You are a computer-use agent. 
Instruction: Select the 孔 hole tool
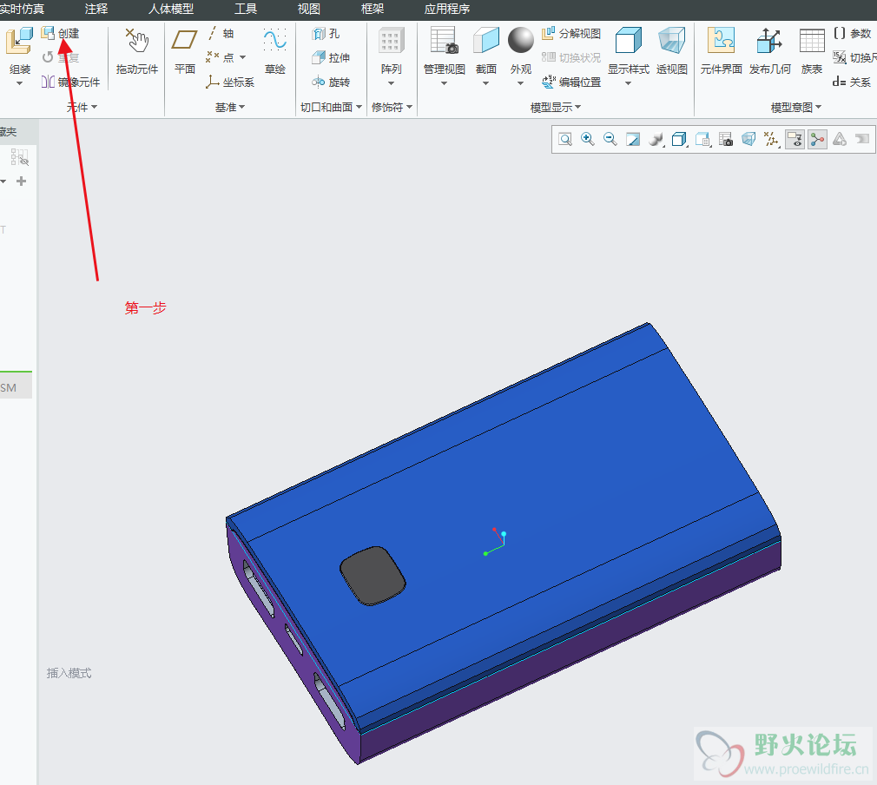click(x=326, y=34)
